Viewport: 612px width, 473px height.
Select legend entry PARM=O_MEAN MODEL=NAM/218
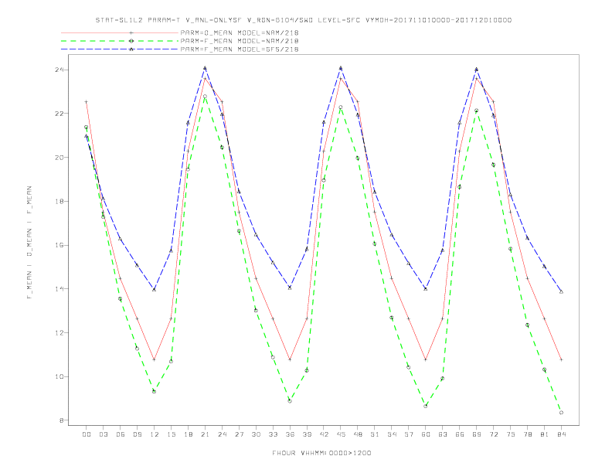click(240, 32)
